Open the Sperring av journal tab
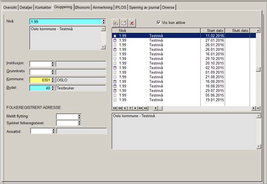The width and height of the screenshot is (267, 184). [144, 8]
